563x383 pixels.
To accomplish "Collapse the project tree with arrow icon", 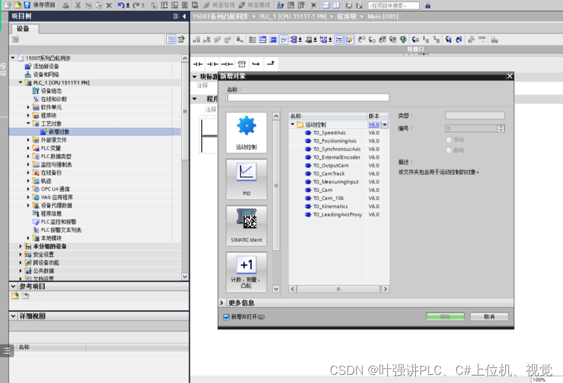I will [185, 16].
